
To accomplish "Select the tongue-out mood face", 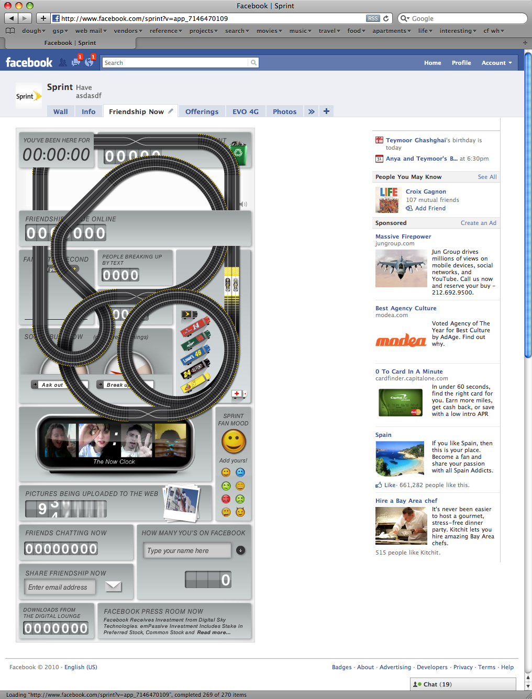I will [x=226, y=512].
